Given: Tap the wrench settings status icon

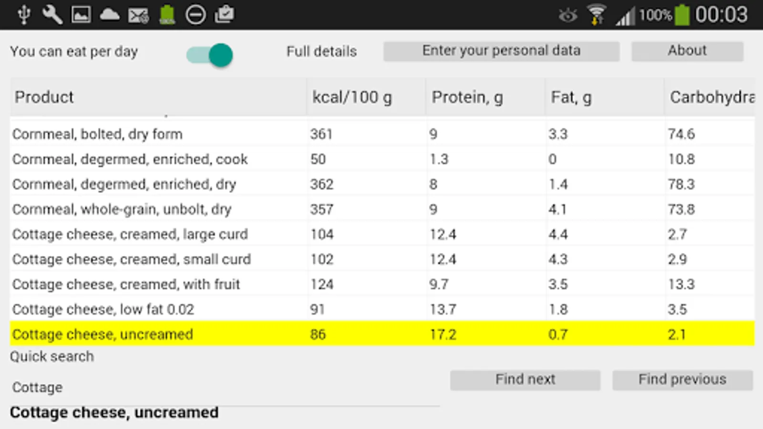Looking at the screenshot, I should (52, 14).
